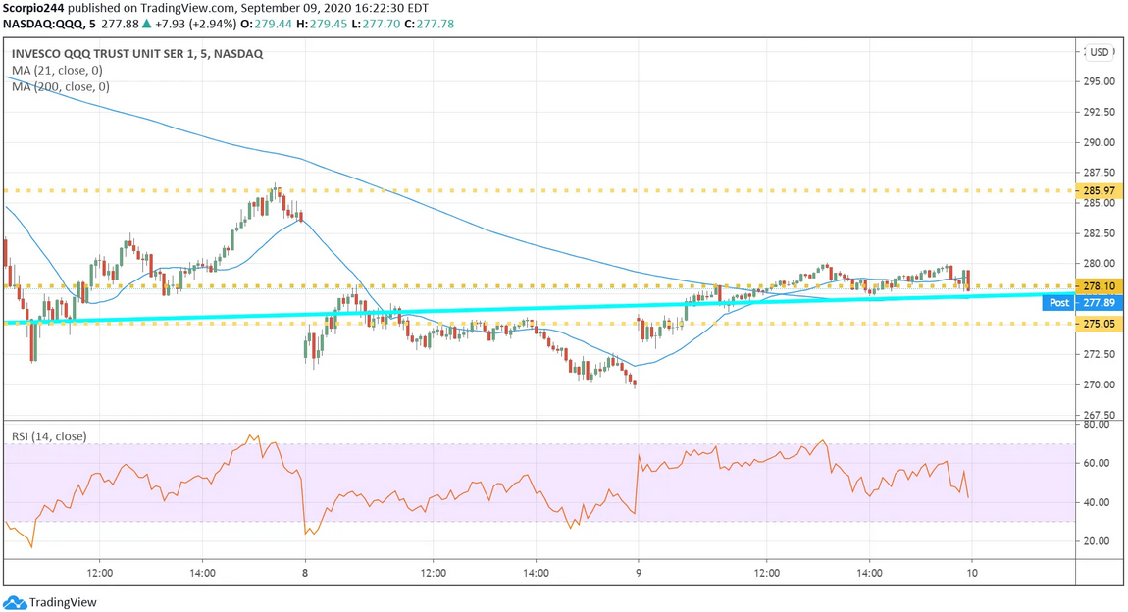Image resolution: width=1128 pixels, height=612 pixels.
Task: Click the +7.93 (+2.94%) change value
Action: (x=195, y=24)
